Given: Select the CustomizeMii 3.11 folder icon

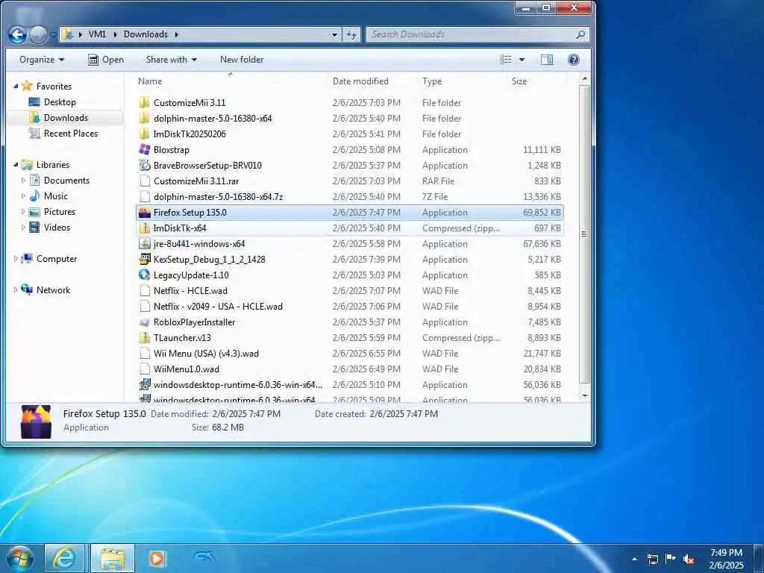Looking at the screenshot, I should tap(144, 103).
